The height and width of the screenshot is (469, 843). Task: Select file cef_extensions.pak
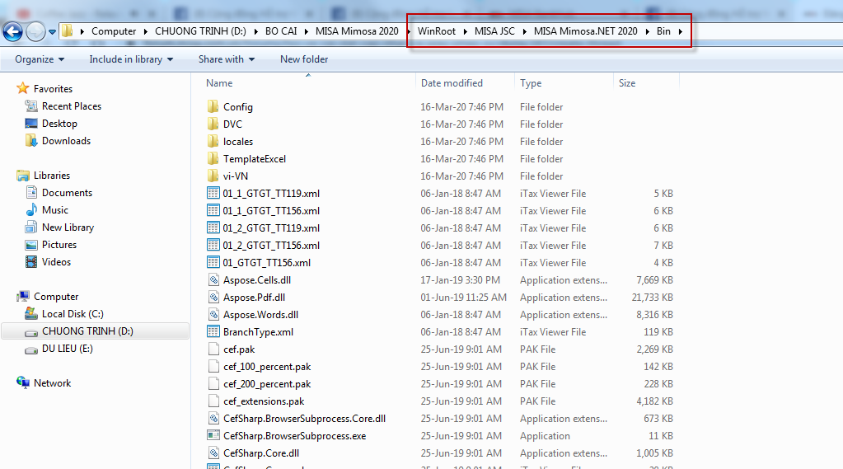click(x=264, y=401)
